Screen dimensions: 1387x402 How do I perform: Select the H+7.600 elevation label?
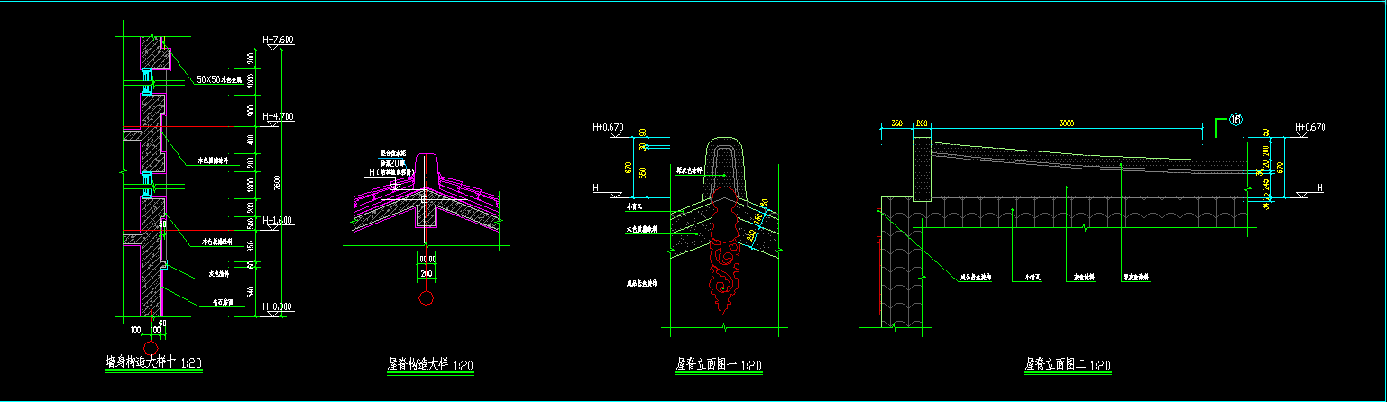pos(278,41)
